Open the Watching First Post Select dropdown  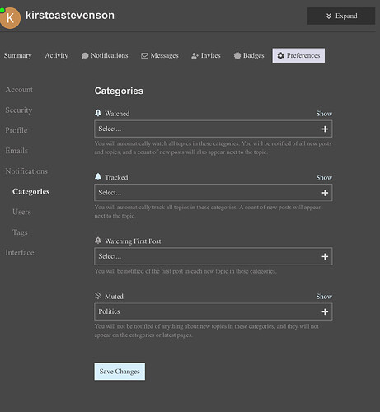(213, 256)
